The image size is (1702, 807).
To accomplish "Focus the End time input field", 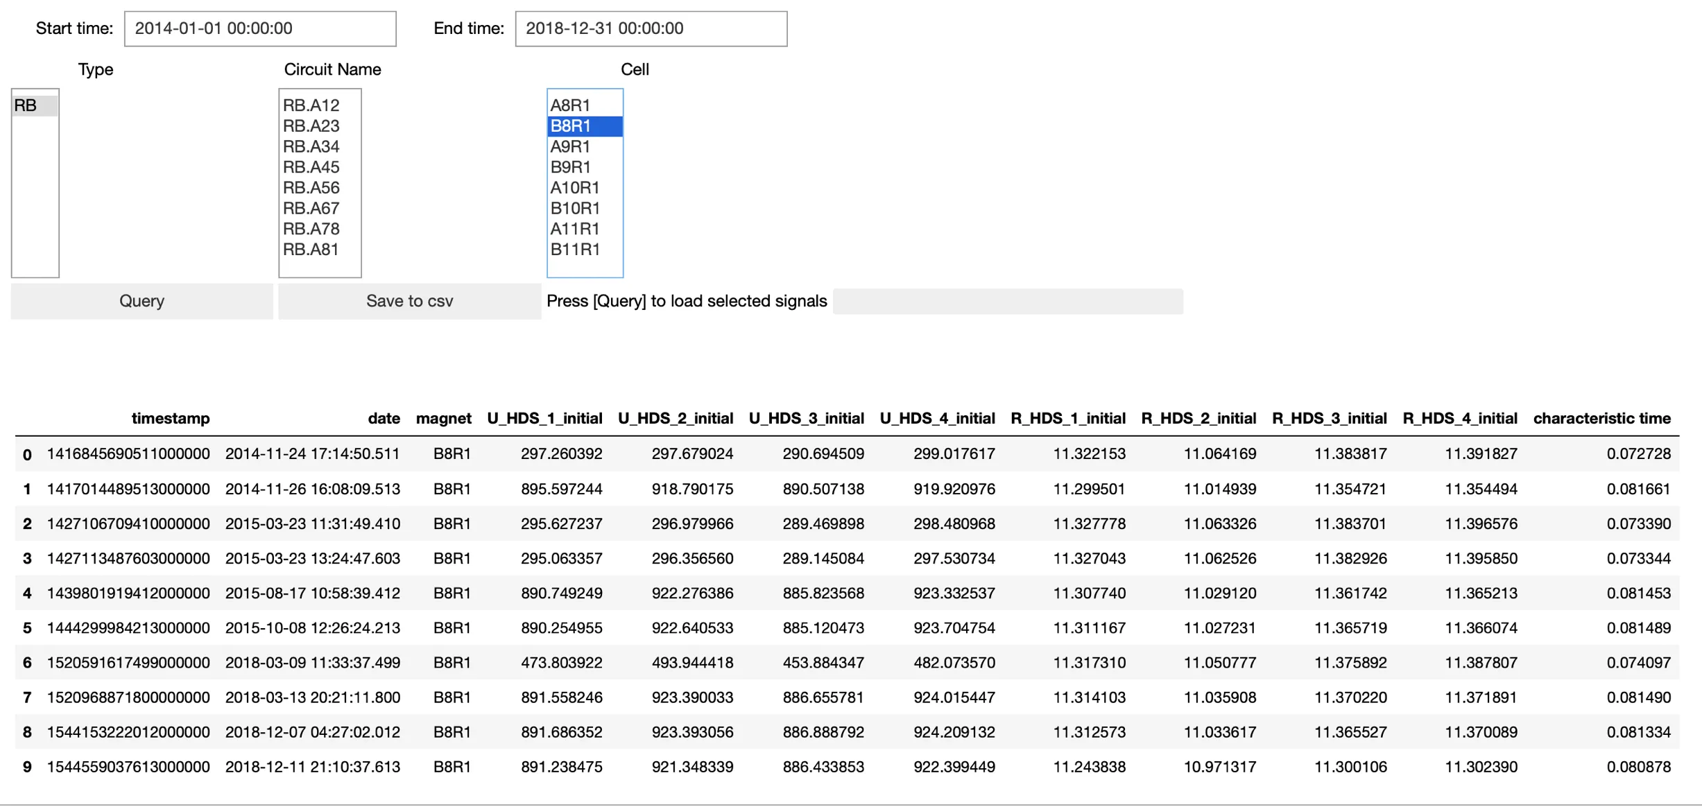I will (651, 28).
